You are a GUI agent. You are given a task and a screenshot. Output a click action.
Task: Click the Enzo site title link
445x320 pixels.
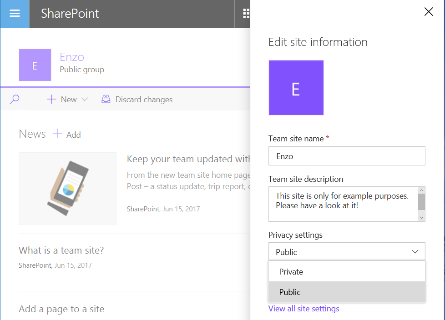point(72,57)
